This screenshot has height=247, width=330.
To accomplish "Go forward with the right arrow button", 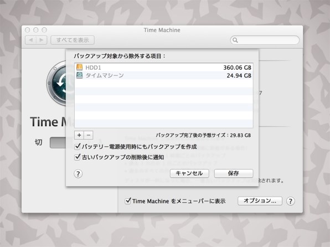I will point(42,40).
